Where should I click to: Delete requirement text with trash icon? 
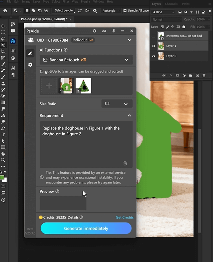[x=125, y=163]
